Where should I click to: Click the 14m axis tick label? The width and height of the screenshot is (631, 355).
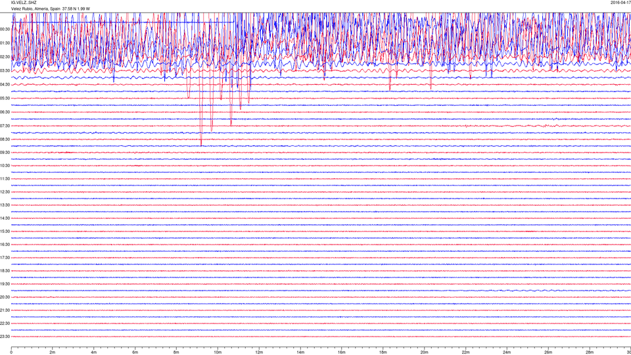(x=300, y=352)
